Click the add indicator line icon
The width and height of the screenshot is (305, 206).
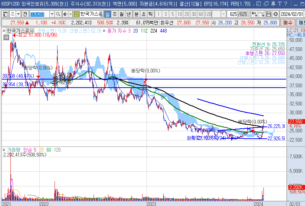262,14
